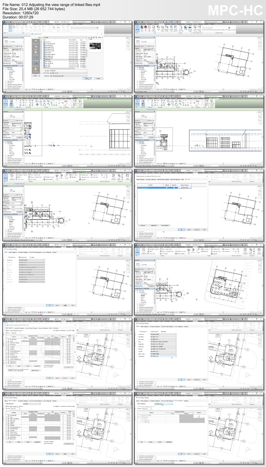Expand 3D Views in second frame's Project Browser
The width and height of the screenshot is (266, 467).
[138, 83]
